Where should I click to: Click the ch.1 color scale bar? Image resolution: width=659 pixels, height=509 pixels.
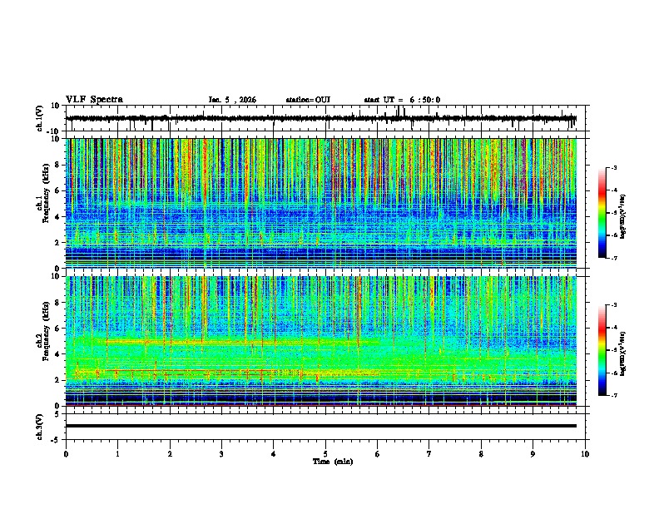point(602,213)
